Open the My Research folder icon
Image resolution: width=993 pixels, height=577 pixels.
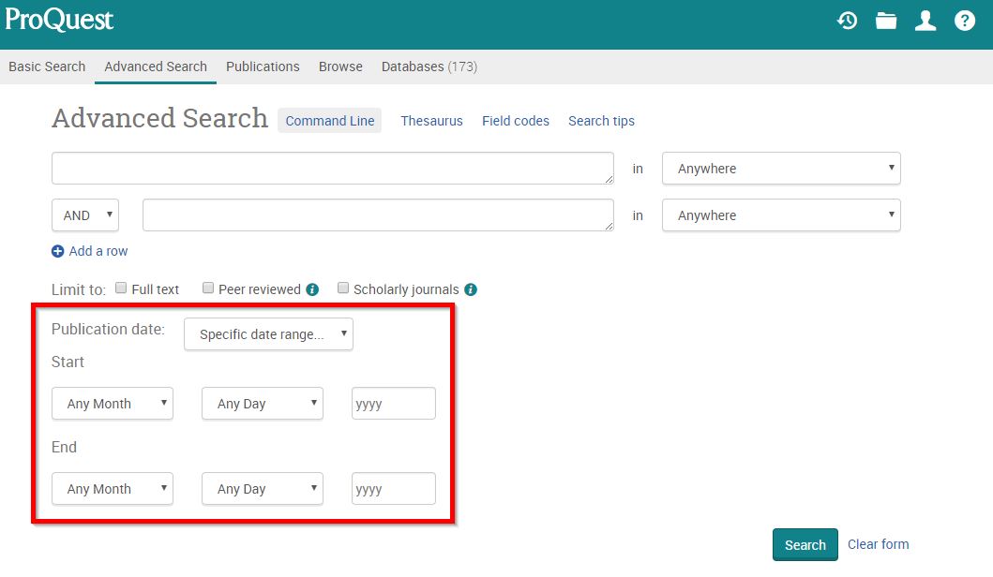tap(886, 21)
